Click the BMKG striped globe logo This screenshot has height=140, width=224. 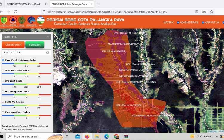tap(41, 20)
